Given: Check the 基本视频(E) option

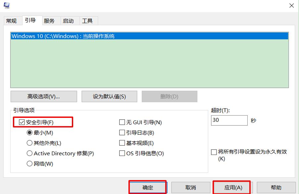Looking at the screenshot, I should tap(122, 143).
